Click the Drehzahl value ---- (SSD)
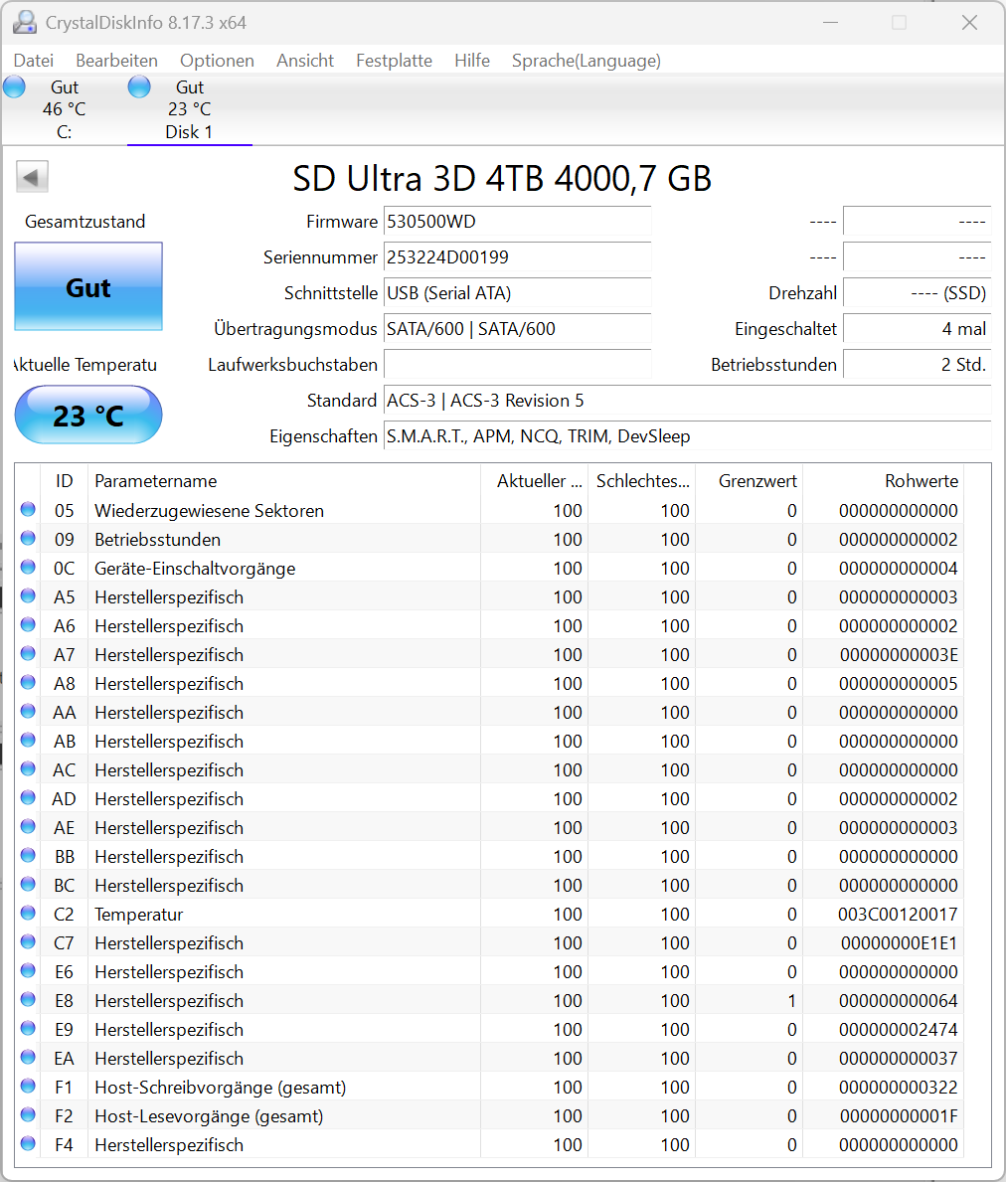 coord(917,293)
